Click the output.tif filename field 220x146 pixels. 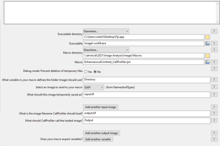[x=147, y=114]
